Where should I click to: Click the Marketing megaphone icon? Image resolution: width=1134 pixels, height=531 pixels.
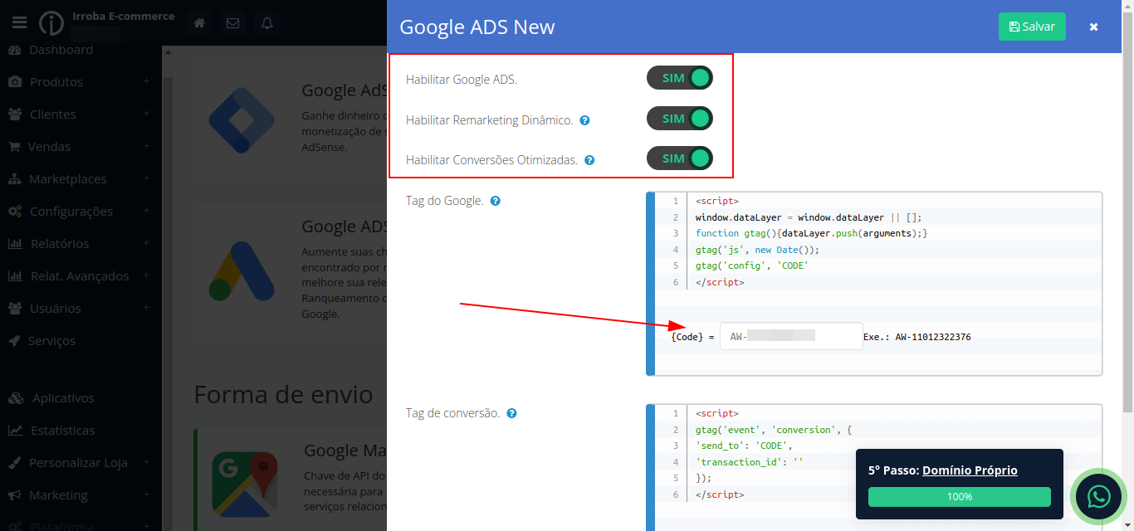pos(15,495)
